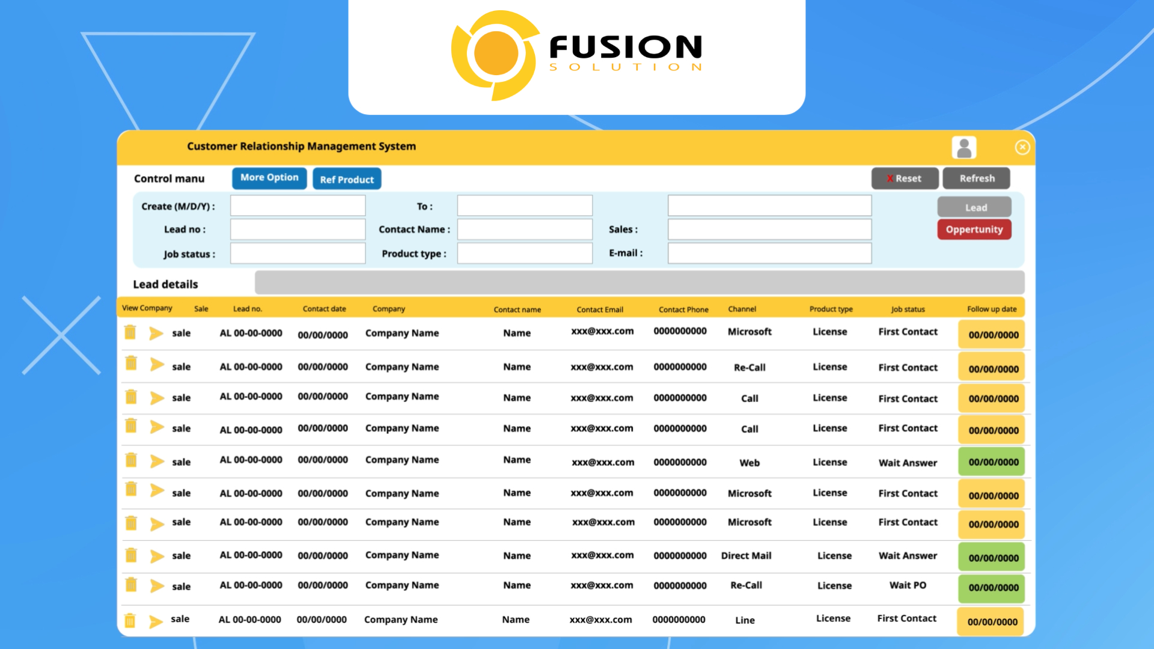
Task: Click into the Contact Name field
Action: pyautogui.click(x=525, y=230)
